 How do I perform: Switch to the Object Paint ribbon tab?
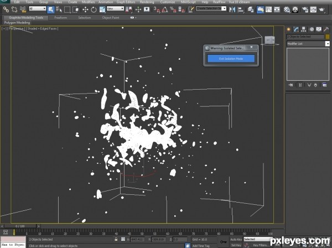[111, 18]
